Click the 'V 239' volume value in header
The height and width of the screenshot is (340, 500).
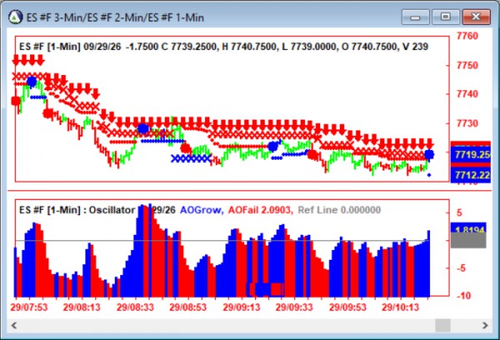tap(415, 47)
